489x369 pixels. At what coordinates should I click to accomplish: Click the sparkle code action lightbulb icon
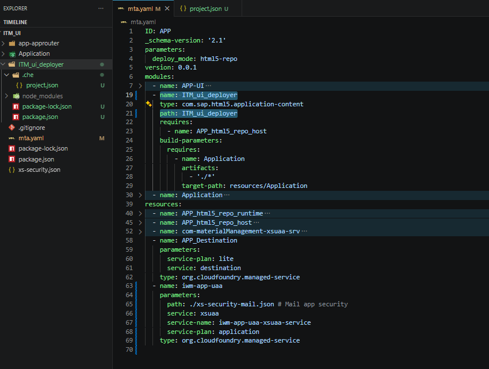[x=149, y=104]
